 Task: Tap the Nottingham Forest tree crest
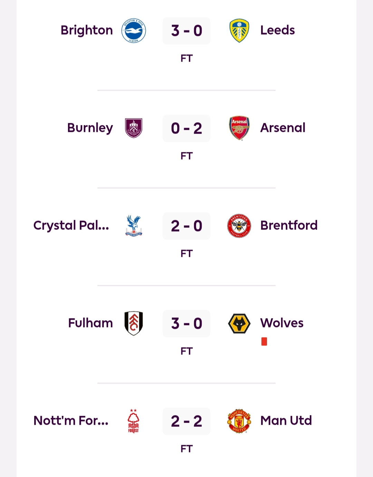134,421
